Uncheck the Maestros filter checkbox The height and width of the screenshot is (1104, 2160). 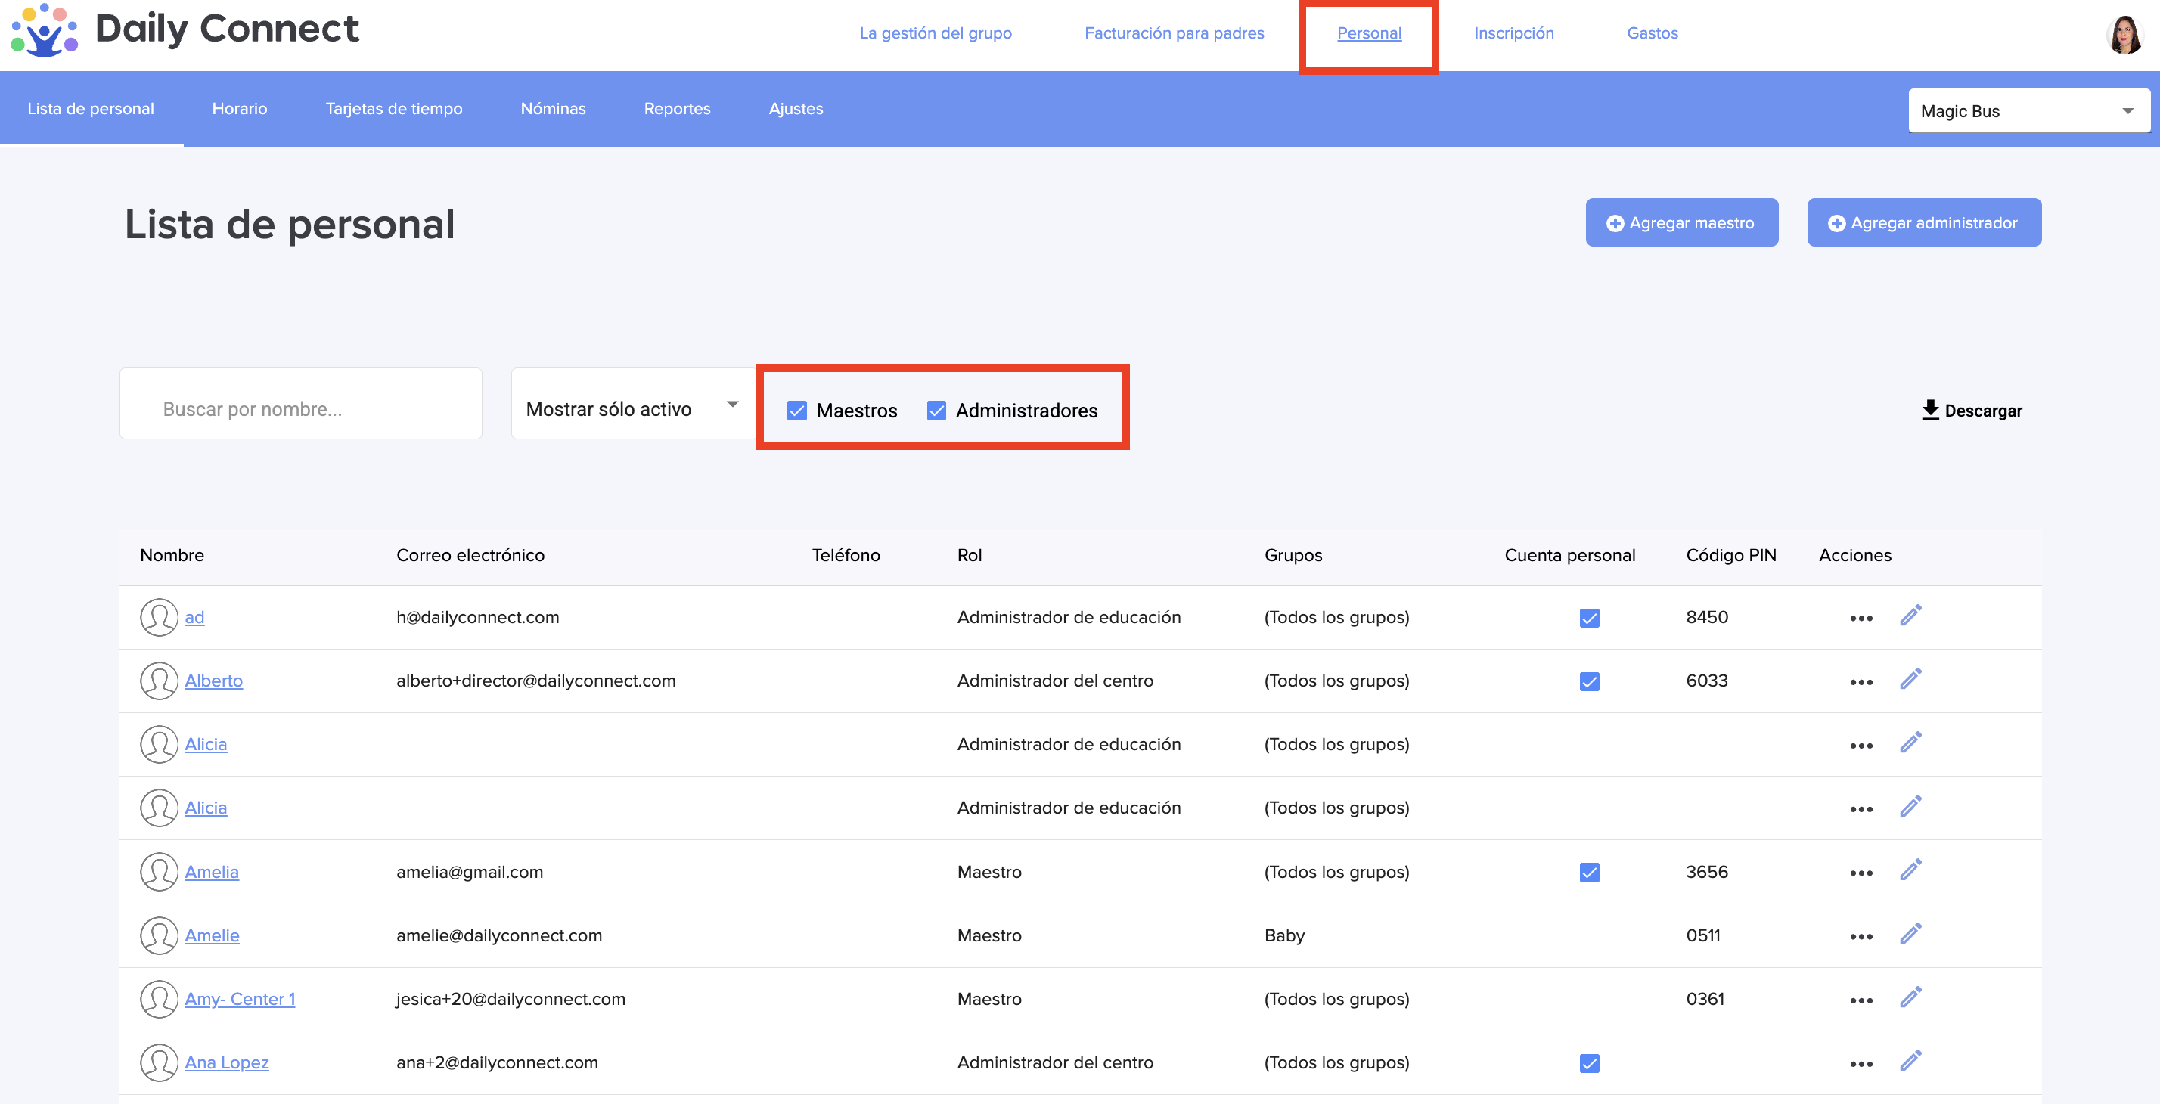click(796, 410)
